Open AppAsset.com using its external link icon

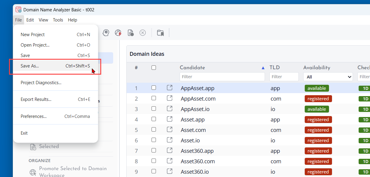pos(169,98)
